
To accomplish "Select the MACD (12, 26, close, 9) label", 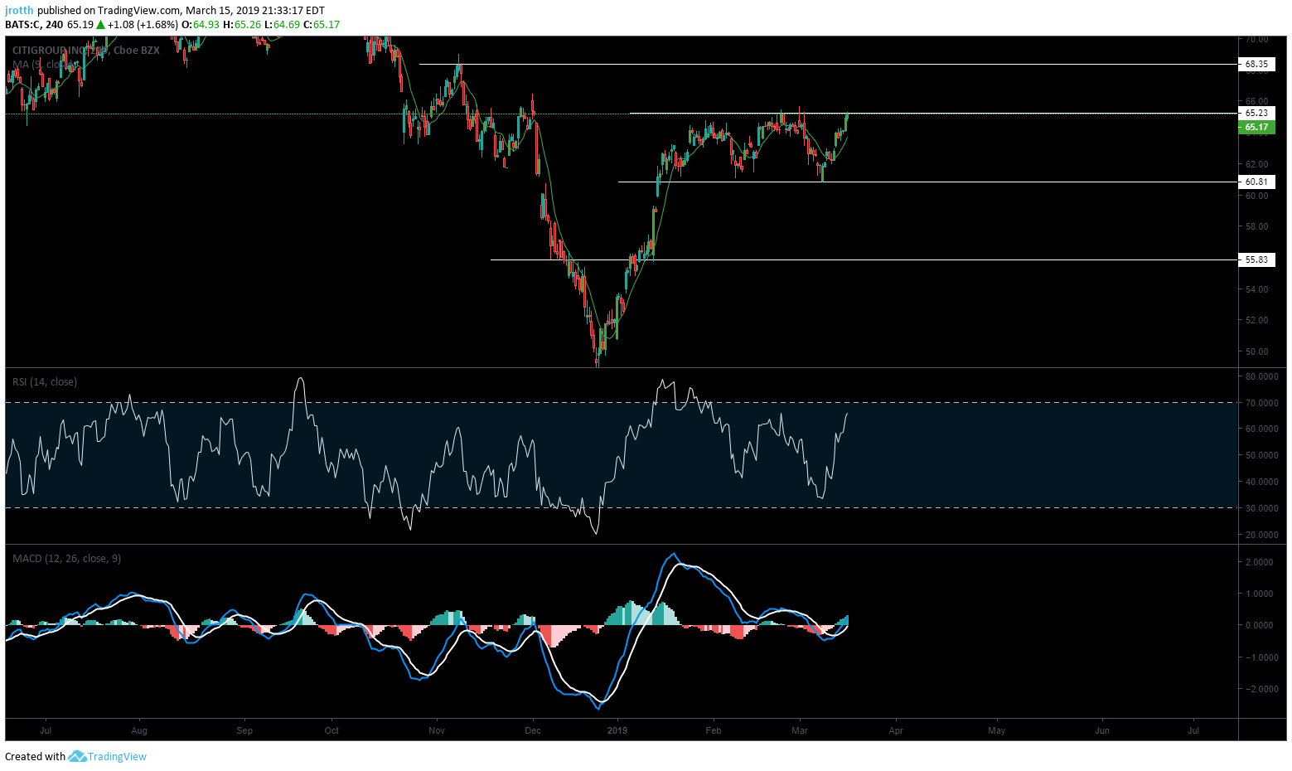I will pyautogui.click(x=66, y=558).
